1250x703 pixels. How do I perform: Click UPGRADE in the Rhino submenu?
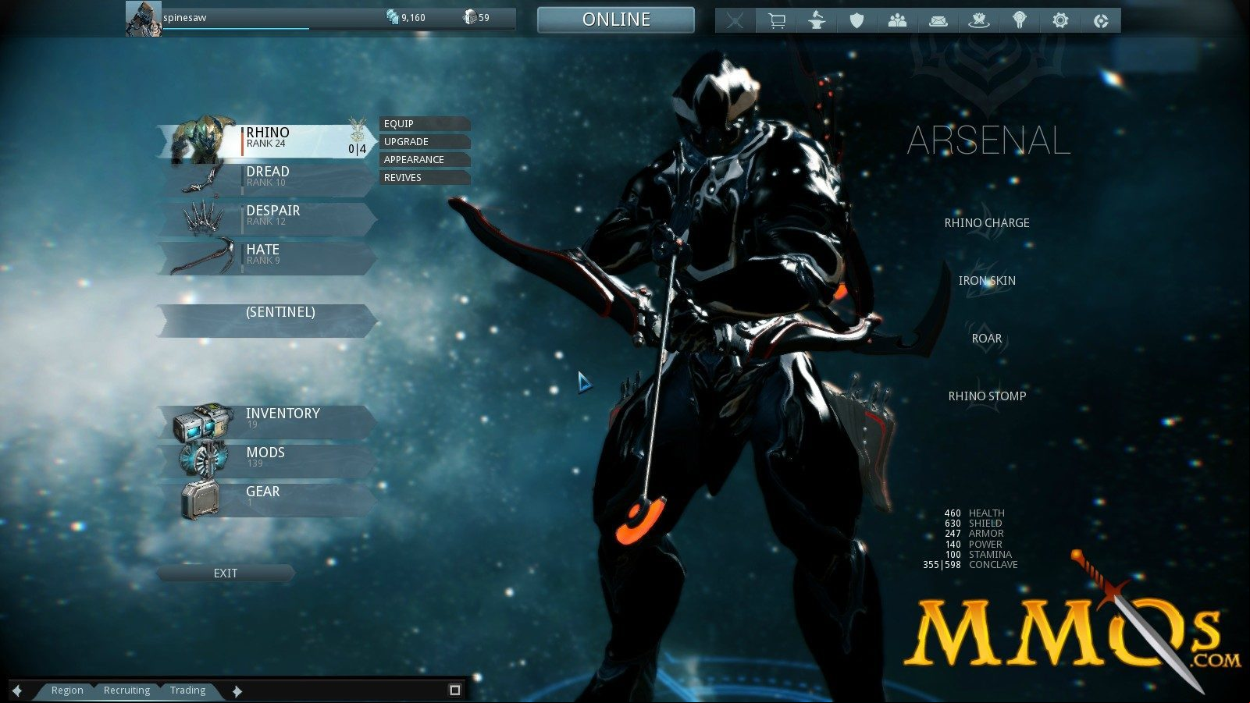point(425,141)
